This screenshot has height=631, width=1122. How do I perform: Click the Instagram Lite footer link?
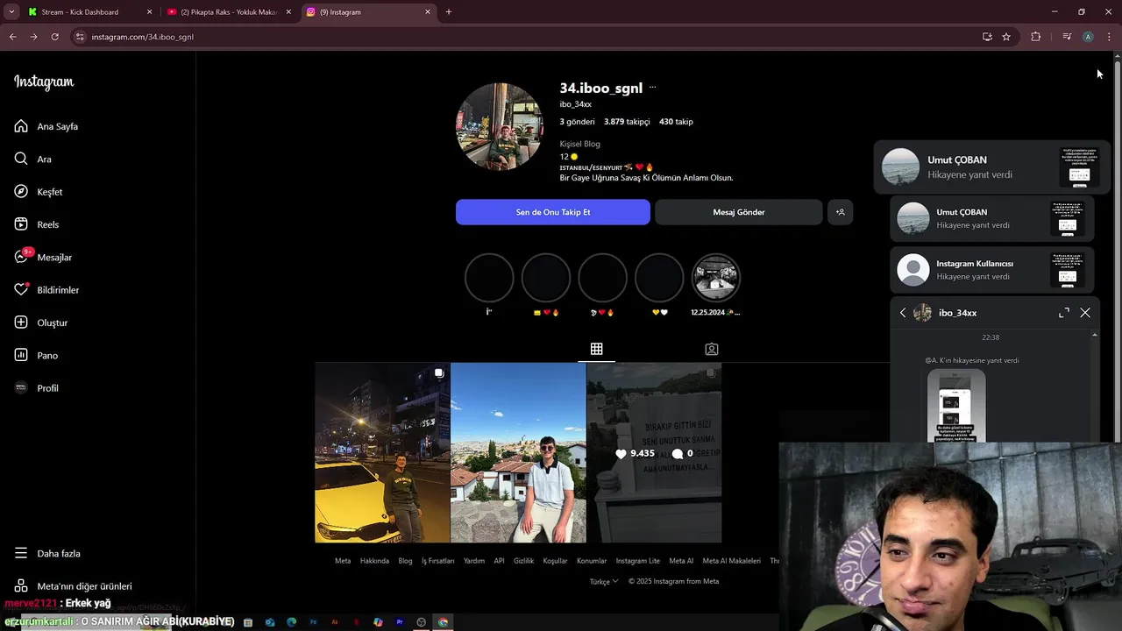(637, 561)
